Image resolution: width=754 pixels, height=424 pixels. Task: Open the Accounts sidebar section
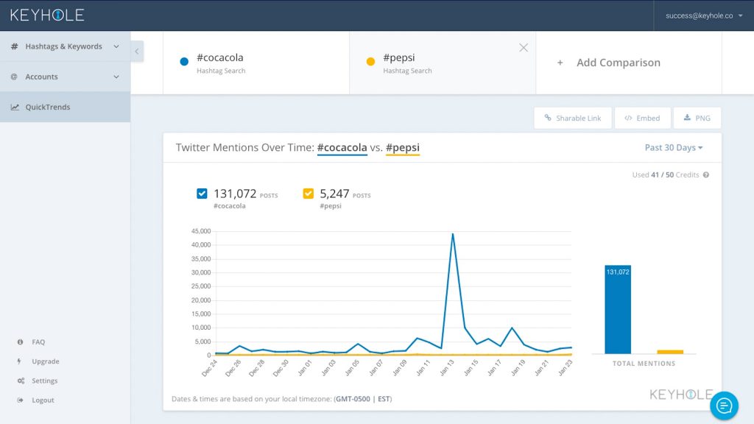[x=65, y=77]
